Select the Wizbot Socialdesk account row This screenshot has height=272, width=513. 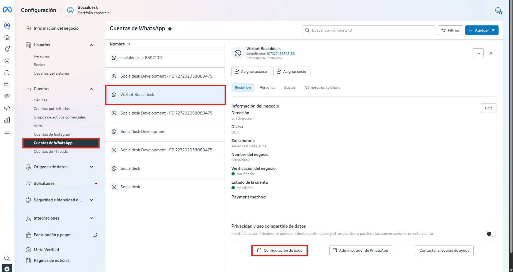(165, 95)
